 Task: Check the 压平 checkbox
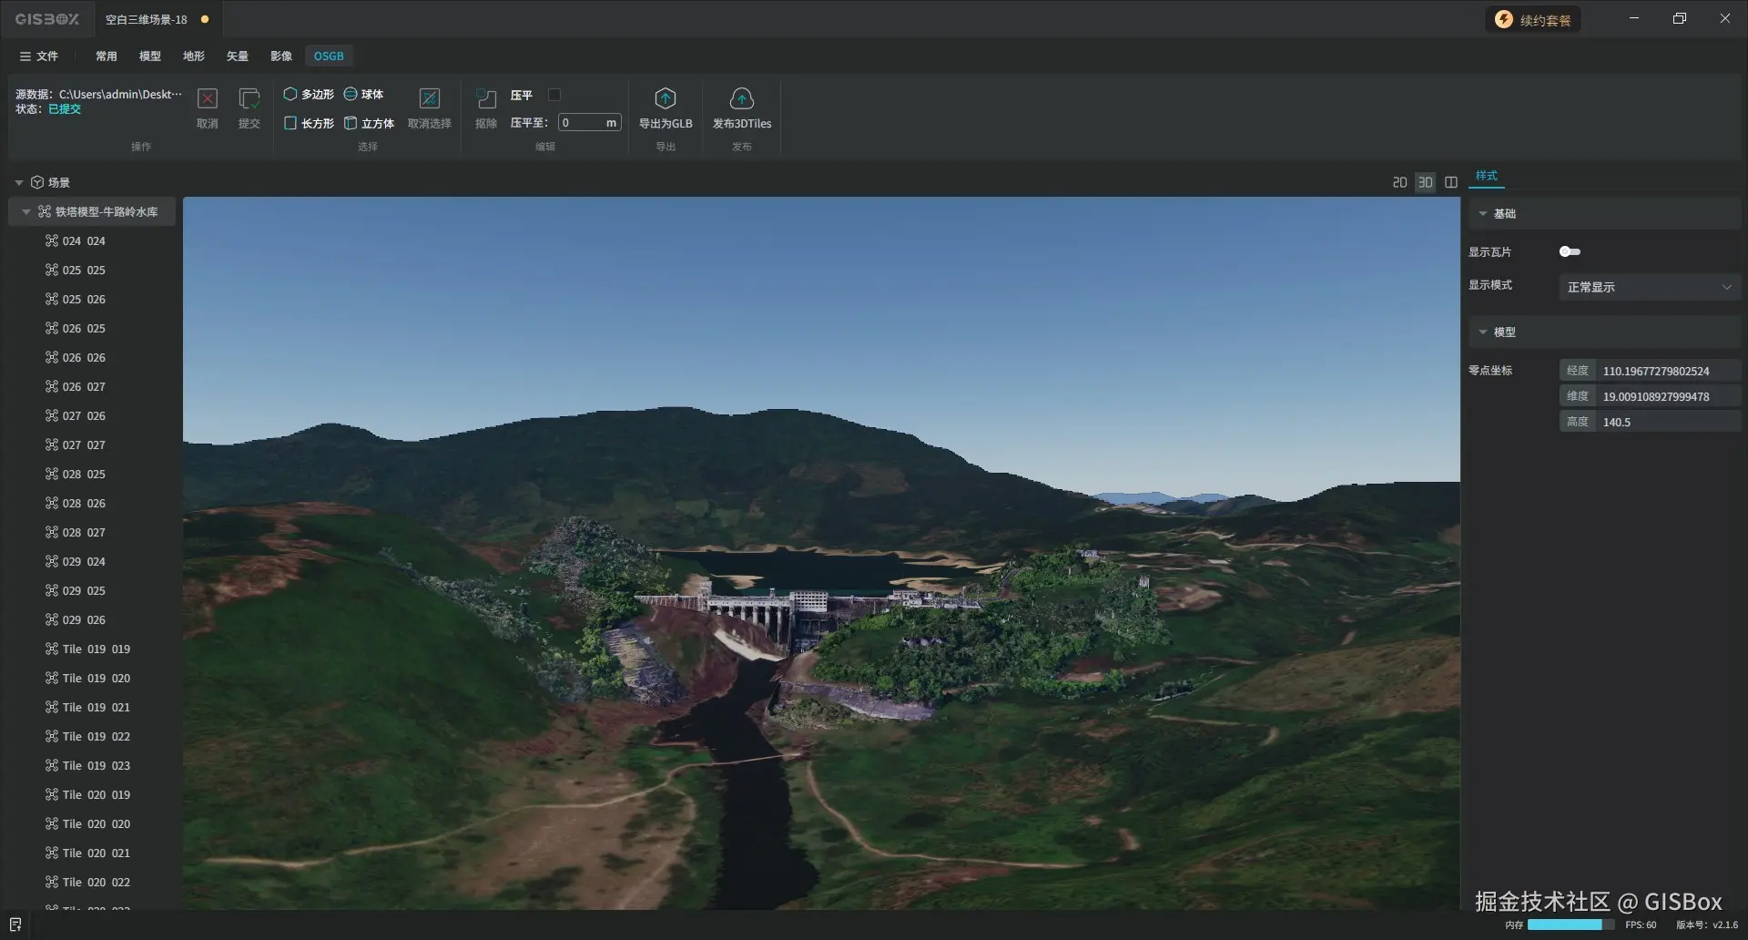pos(554,95)
